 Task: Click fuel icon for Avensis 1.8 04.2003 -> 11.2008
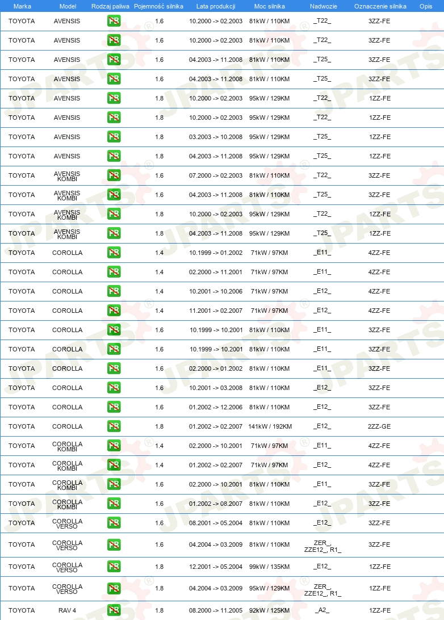pyautogui.click(x=114, y=156)
